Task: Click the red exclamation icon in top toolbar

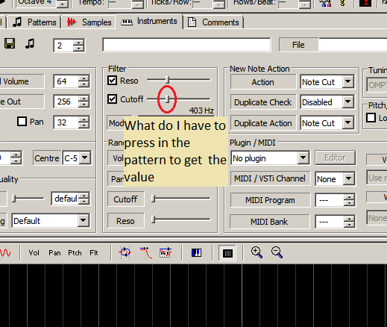Action: pos(365,3)
